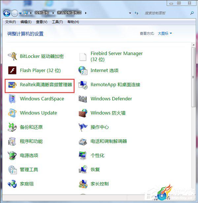198x203 pixels.
Task: Open the Flash Player (32 位) text link
Action: pos(40,70)
